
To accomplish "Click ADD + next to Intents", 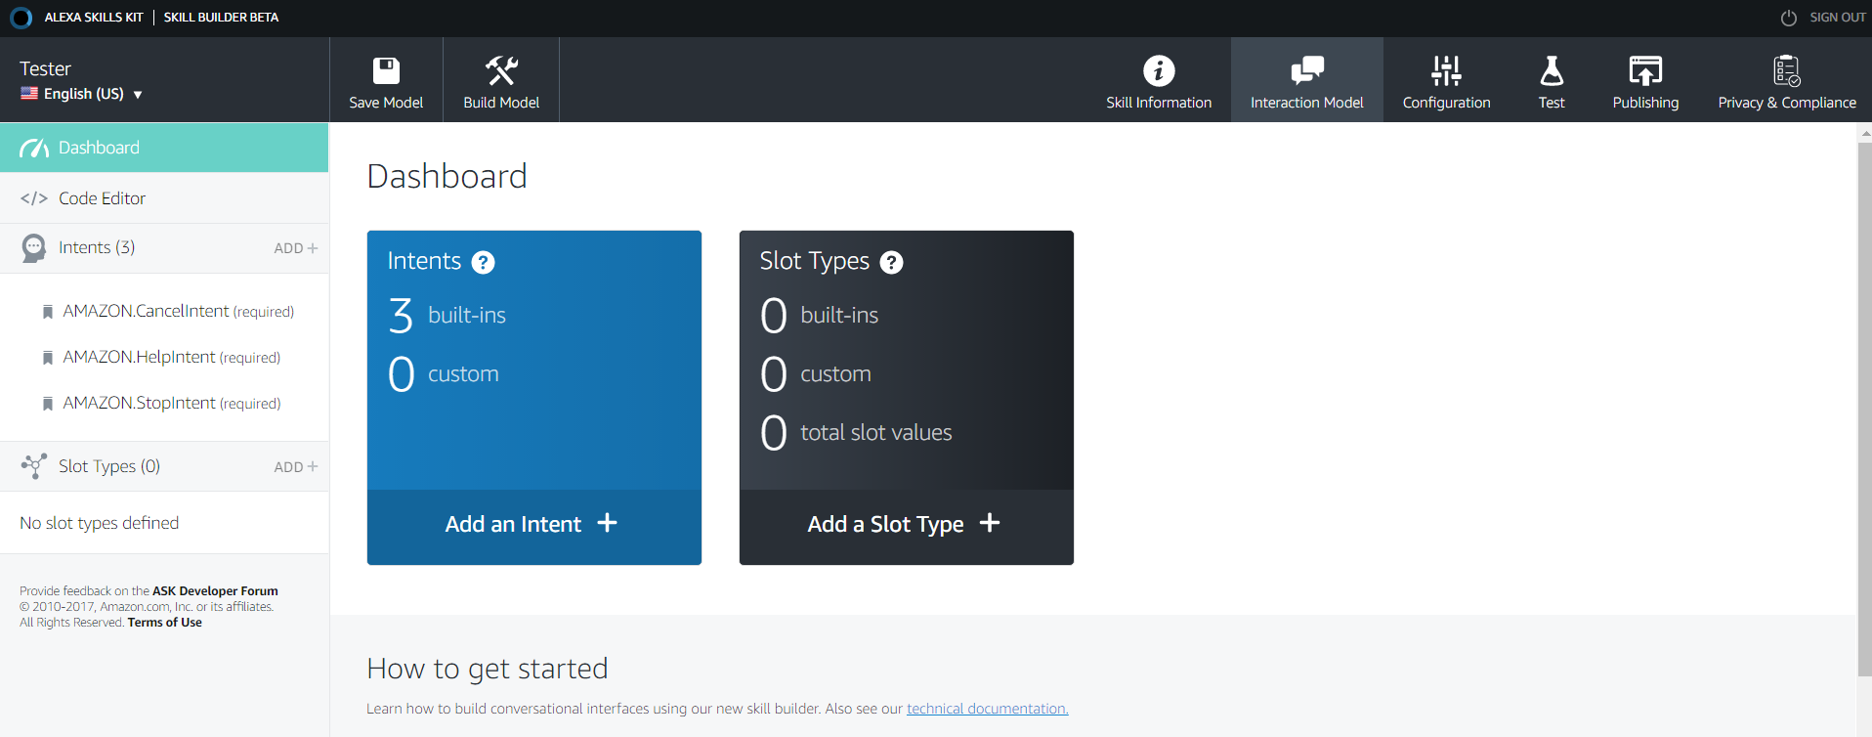I will coord(295,248).
